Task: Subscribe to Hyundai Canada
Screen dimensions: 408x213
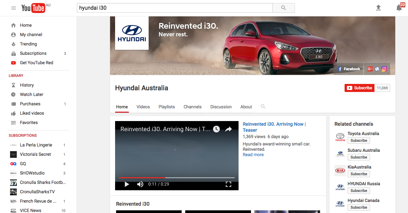Action: (359, 207)
